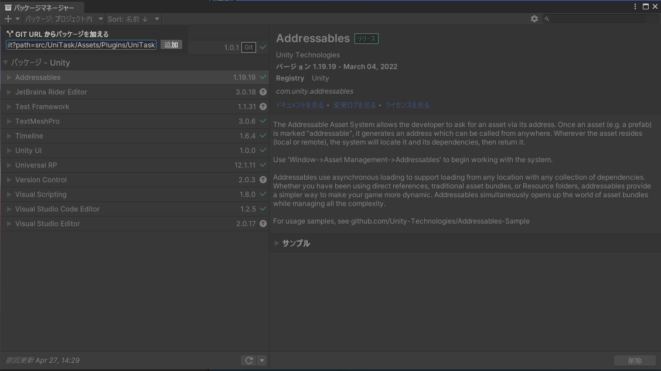Open the kebab menu in the top right
The height and width of the screenshot is (371, 661).
(635, 6)
